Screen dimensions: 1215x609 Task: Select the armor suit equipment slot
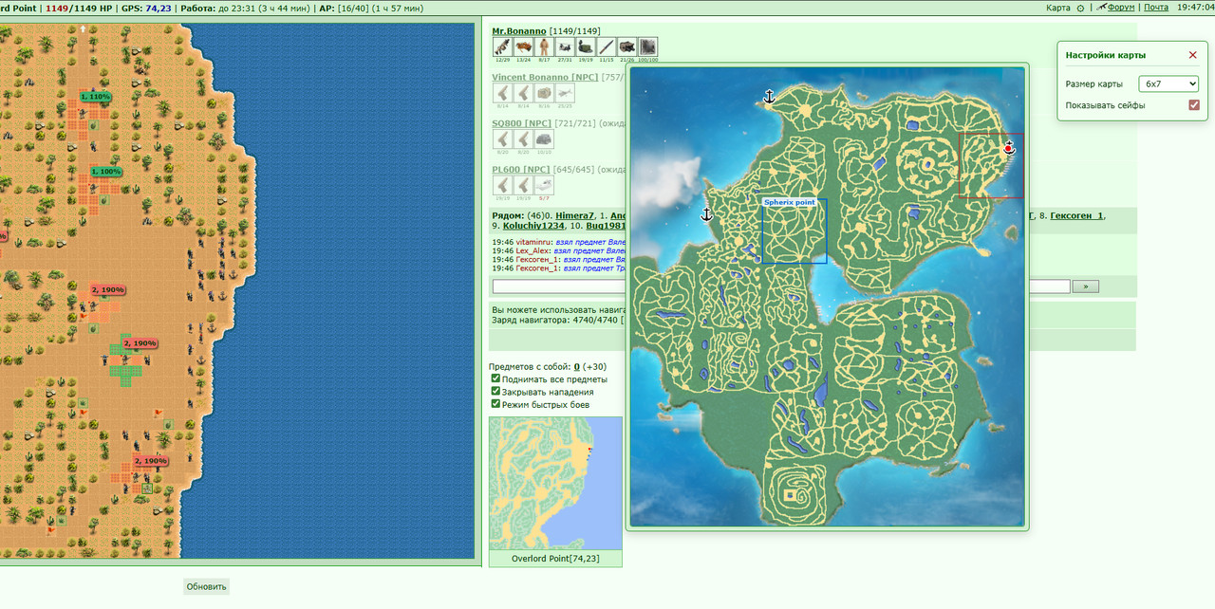[x=544, y=46]
